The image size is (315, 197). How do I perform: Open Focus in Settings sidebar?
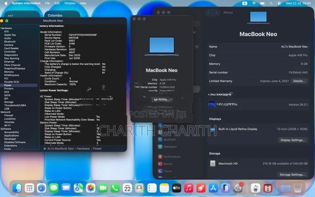point(165,171)
